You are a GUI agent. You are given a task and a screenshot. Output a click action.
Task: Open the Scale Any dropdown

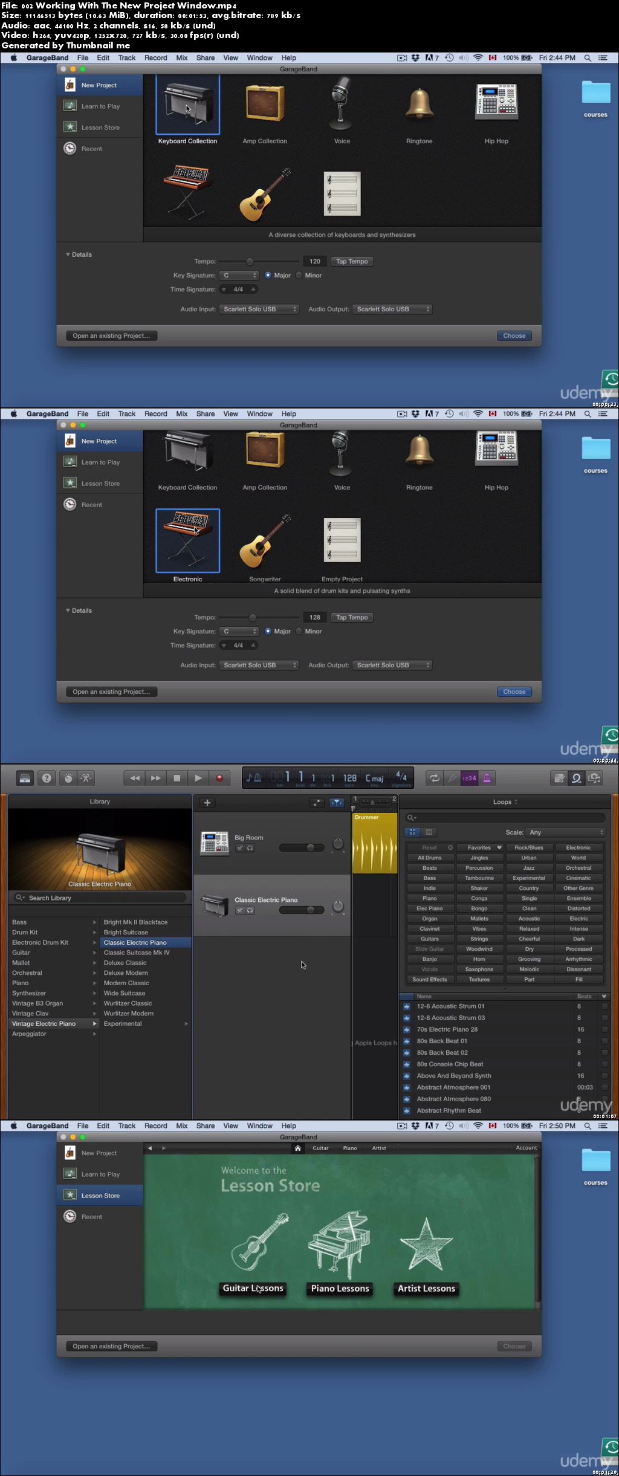565,832
